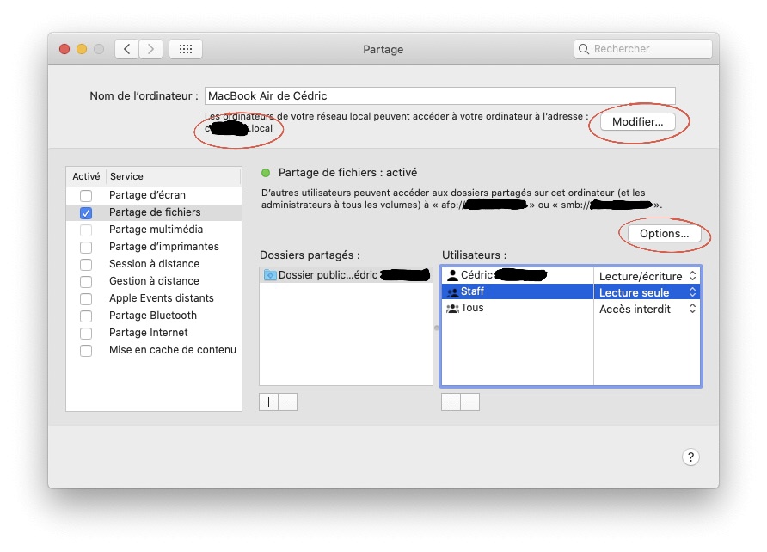Enable Session à distance checkbox
767x552 pixels.
coord(86,265)
